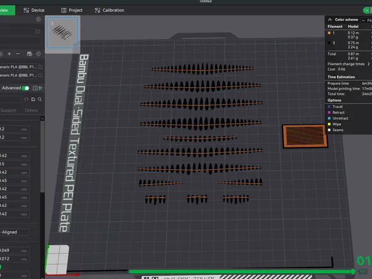372x279 pixels.
Task: Click the green layer progress slider handle
Action: 353,271
